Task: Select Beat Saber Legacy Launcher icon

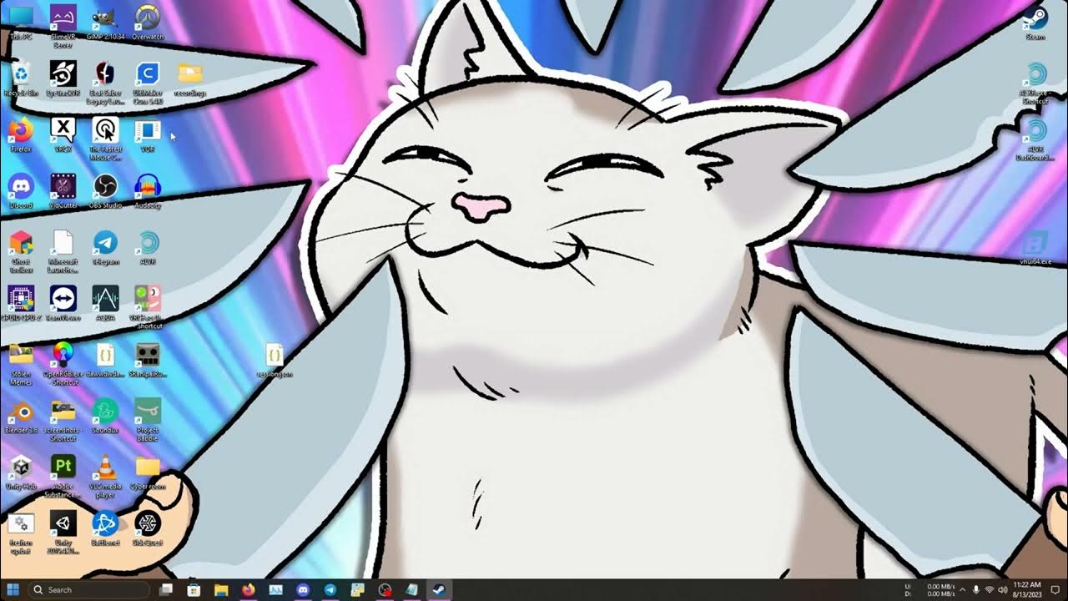Action: tap(105, 82)
